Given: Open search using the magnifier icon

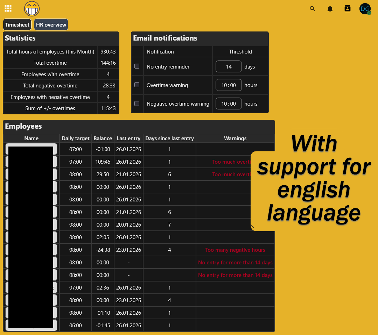Looking at the screenshot, I should (x=312, y=9).
